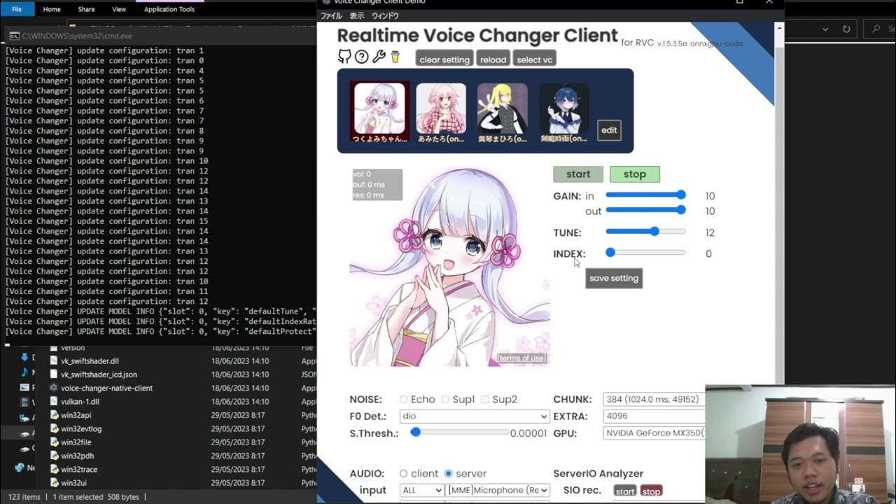Open the GPU NVIDIA GeForce MX350 dropdown

click(x=654, y=433)
